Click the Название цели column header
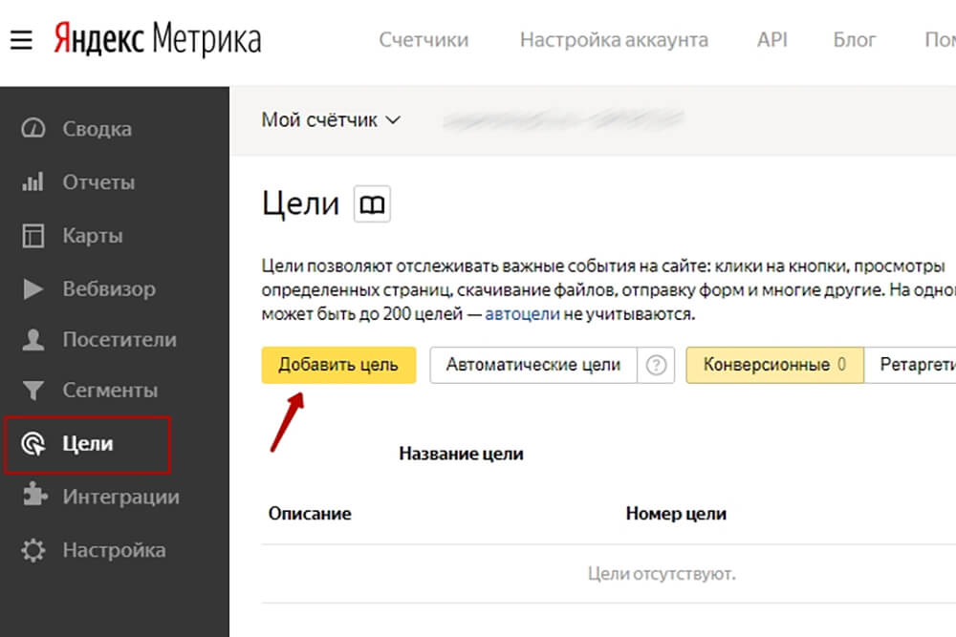 (x=462, y=454)
